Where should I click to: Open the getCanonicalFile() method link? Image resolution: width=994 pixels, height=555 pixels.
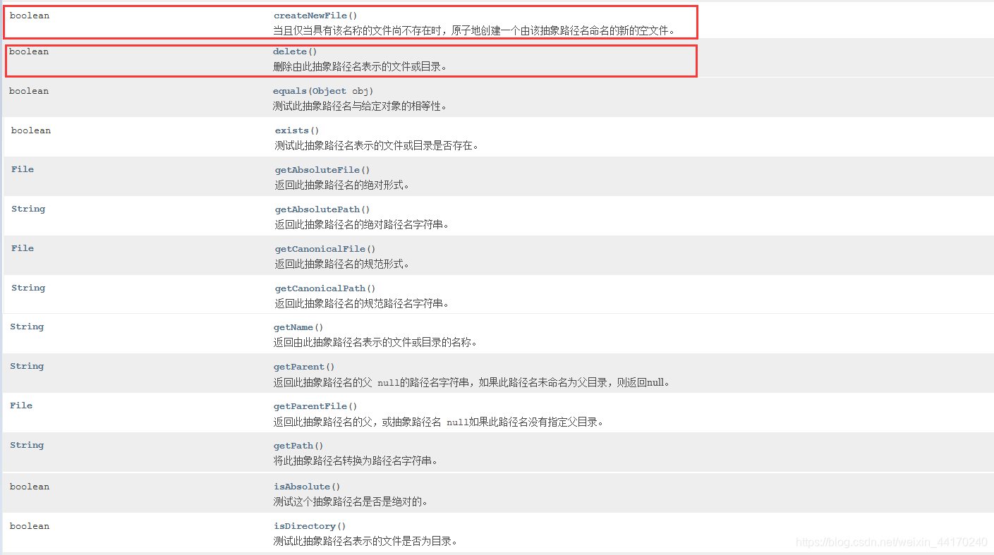(x=325, y=249)
